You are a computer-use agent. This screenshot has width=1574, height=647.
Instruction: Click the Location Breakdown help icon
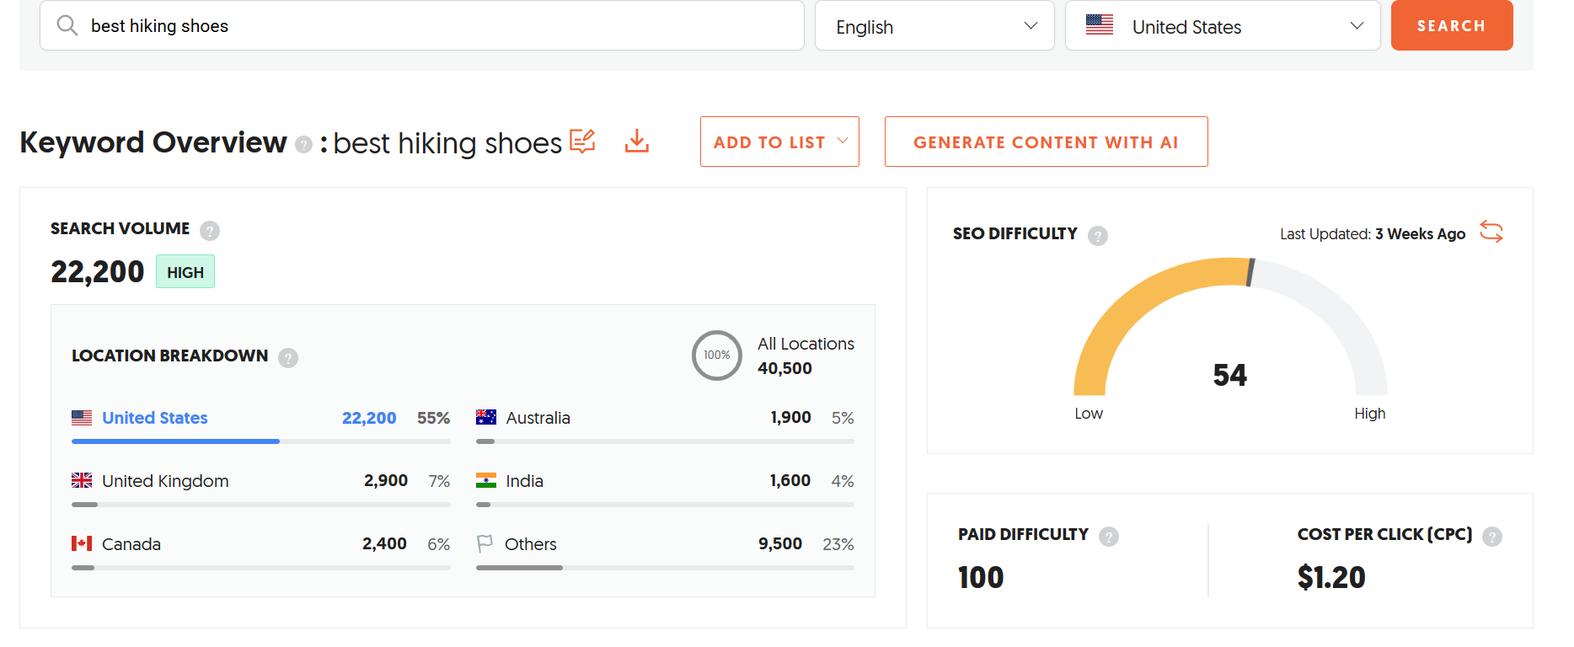click(x=288, y=358)
